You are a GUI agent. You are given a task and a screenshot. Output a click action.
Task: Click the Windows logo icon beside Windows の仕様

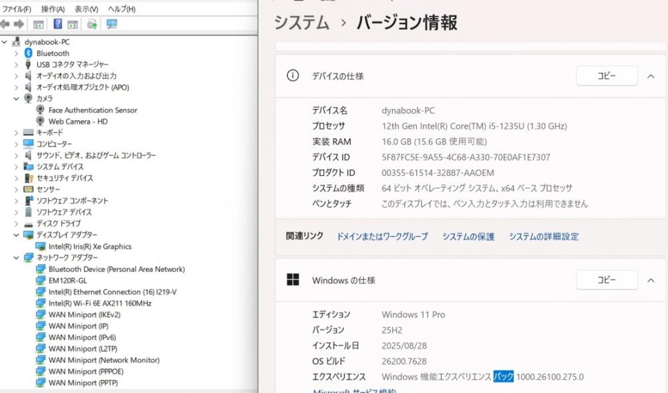click(293, 279)
